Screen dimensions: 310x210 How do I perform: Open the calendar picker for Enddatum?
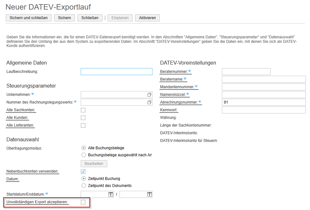[149, 194]
